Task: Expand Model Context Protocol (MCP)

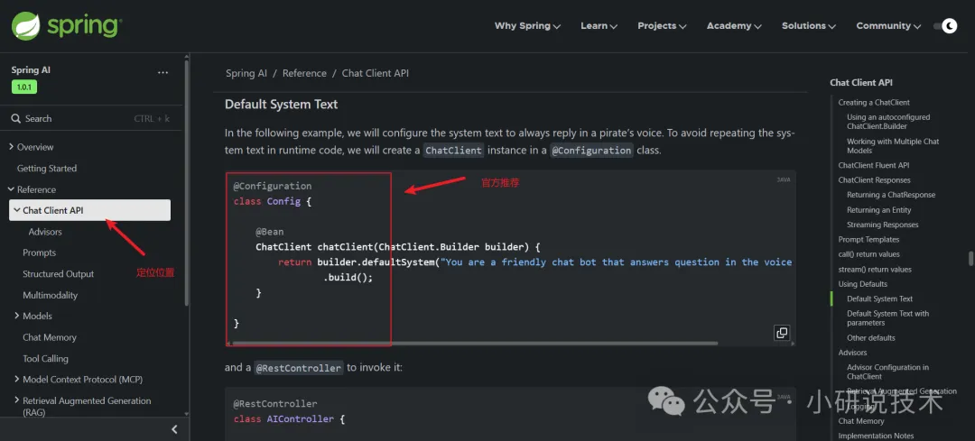Action: (17, 380)
